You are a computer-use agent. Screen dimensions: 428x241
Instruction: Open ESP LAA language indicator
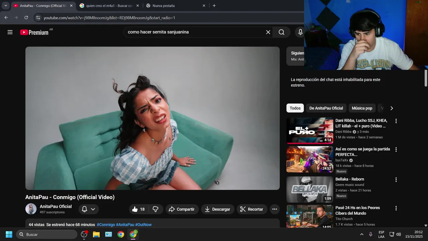pos(381,234)
